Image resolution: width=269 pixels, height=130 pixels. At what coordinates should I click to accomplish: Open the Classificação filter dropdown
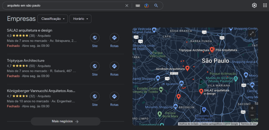point(53,19)
